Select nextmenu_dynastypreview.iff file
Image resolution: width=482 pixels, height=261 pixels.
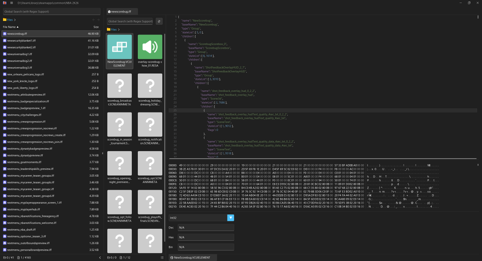point(51,155)
